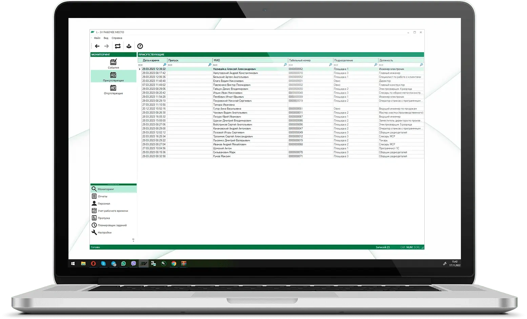Click the refresh arrows toolbar icon

[118, 46]
